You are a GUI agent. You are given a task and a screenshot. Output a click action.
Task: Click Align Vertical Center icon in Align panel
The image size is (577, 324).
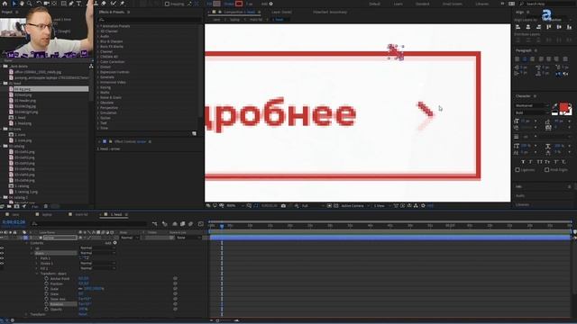point(559,27)
